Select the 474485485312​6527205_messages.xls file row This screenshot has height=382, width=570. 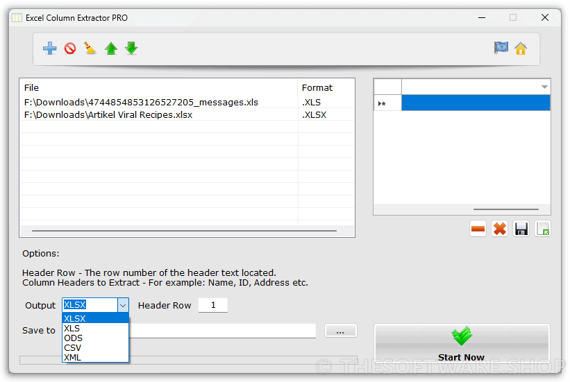pos(187,103)
